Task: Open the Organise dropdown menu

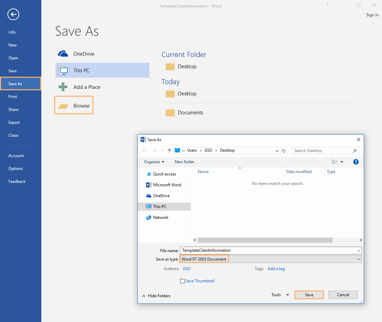Action: pyautogui.click(x=154, y=162)
